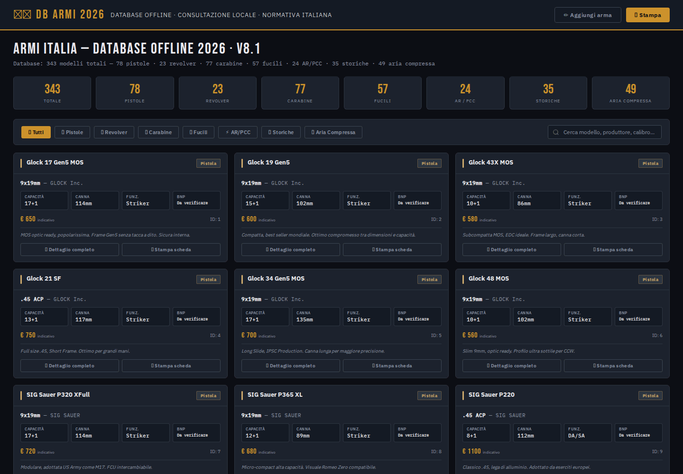This screenshot has width=683, height=474.
Task: Click the Stampa button in header
Action: click(x=647, y=15)
